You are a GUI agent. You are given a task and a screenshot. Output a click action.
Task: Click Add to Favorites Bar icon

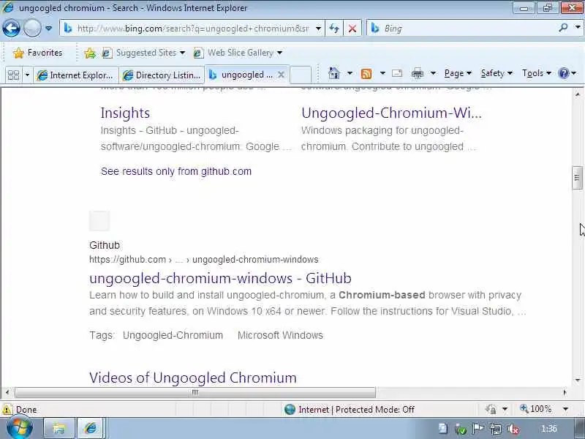pyautogui.click(x=90, y=53)
